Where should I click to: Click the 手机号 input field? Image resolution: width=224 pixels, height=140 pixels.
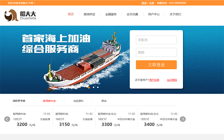156,40
